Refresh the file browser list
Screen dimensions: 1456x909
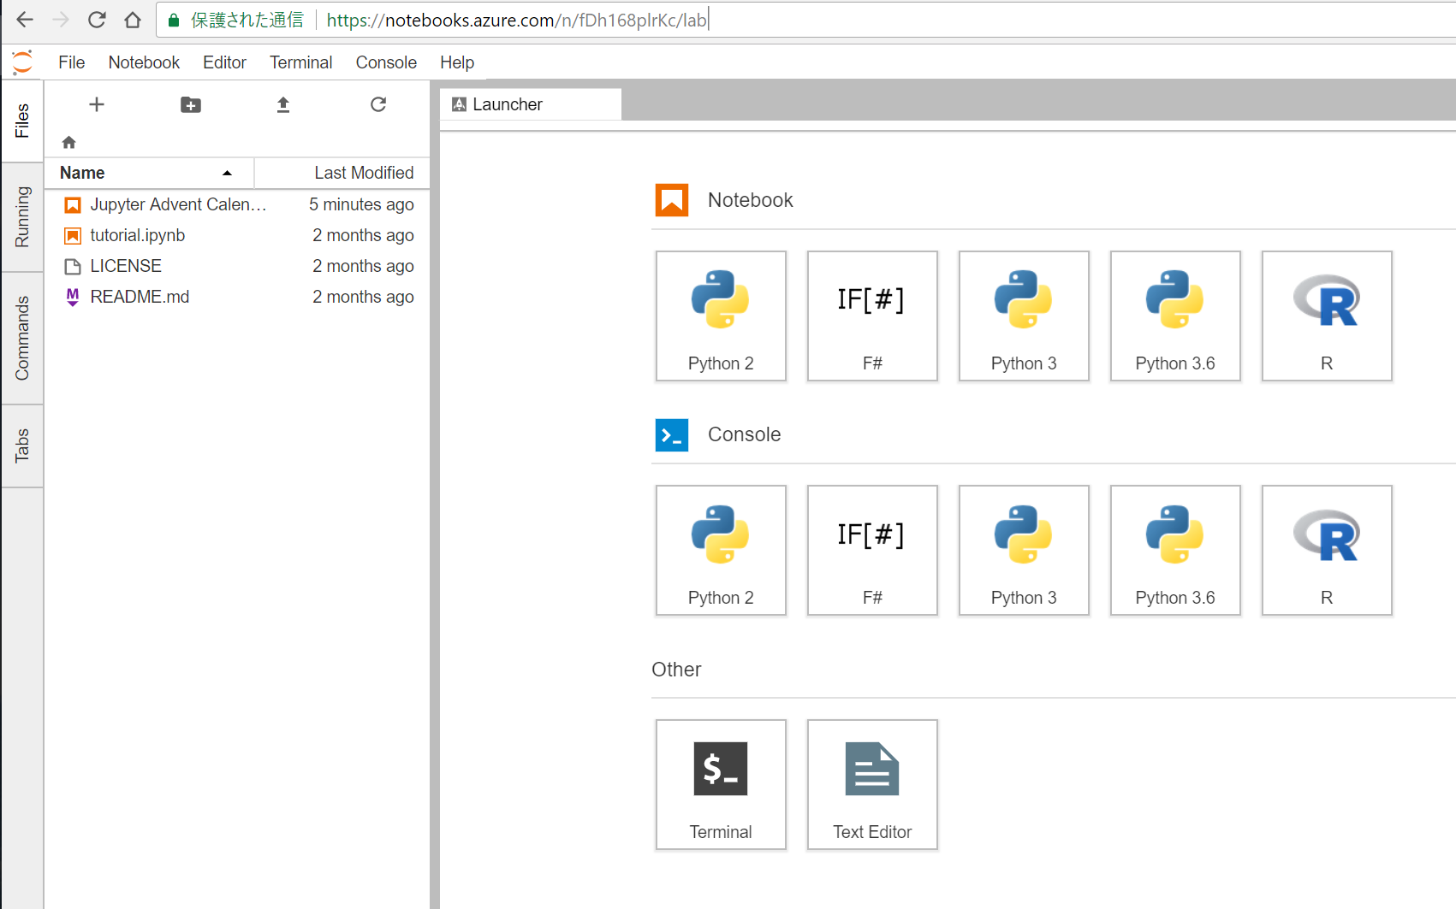click(x=378, y=104)
